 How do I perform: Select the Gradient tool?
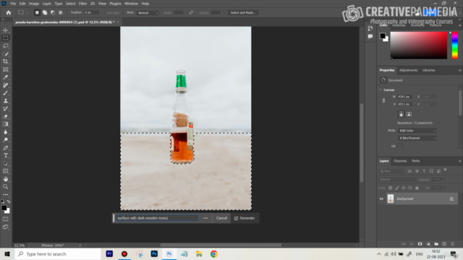coord(6,124)
